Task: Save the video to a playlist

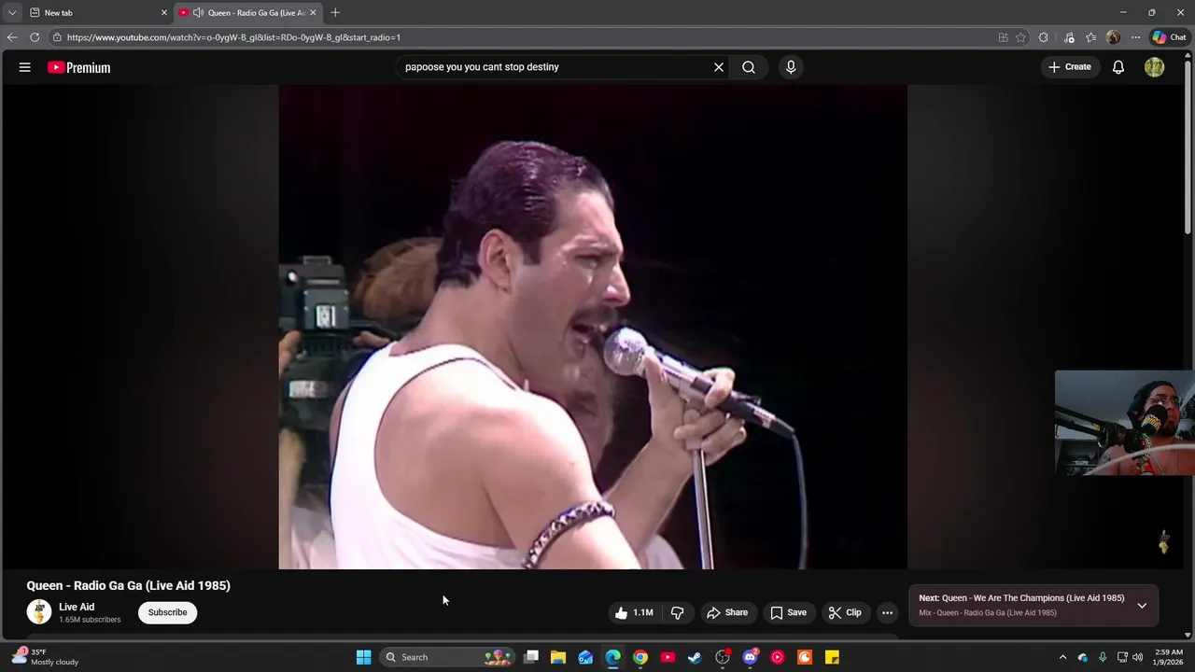Action: tap(788, 613)
